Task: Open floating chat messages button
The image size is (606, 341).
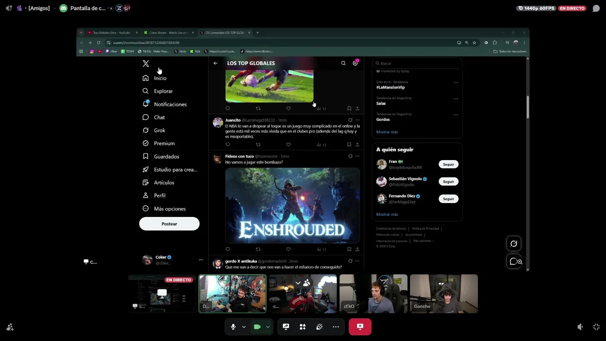Action: pos(514,261)
